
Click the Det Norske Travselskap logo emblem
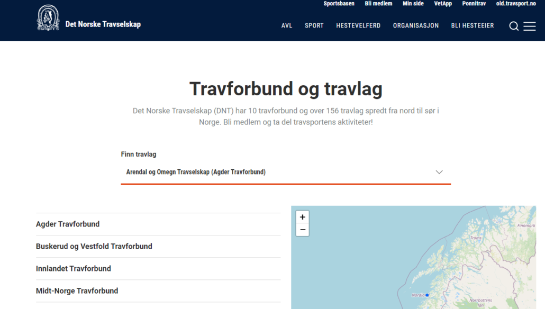[48, 18]
